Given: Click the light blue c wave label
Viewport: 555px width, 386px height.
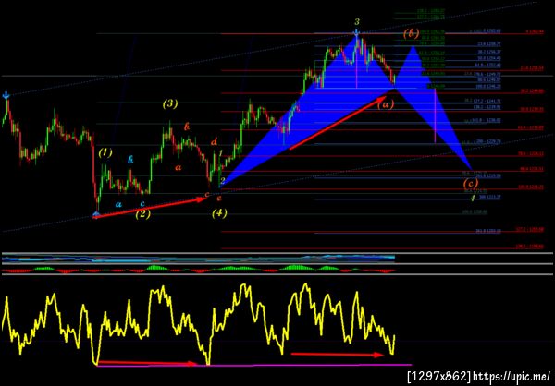Looking at the screenshot, I should point(142,203).
